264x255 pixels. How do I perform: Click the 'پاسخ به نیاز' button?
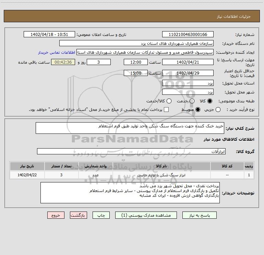(199, 215)
